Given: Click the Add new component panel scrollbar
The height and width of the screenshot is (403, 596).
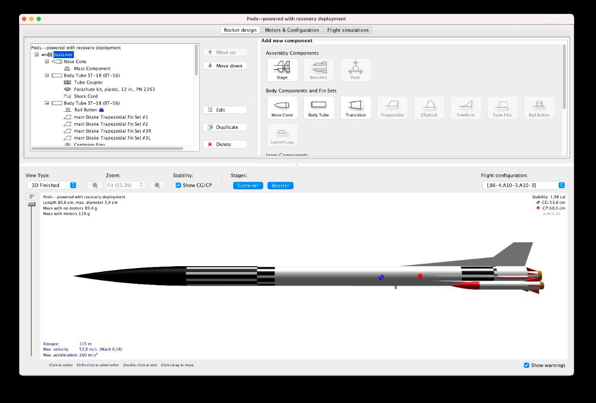Looking at the screenshot, I should [565, 77].
